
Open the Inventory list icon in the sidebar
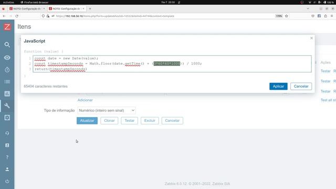tap(7, 82)
